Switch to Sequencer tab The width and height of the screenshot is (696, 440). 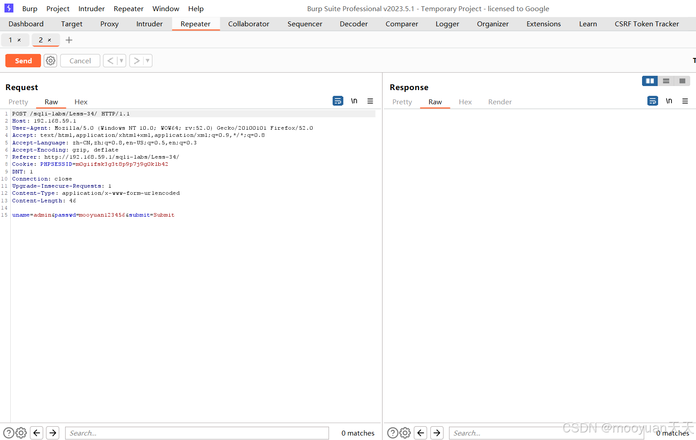(305, 24)
